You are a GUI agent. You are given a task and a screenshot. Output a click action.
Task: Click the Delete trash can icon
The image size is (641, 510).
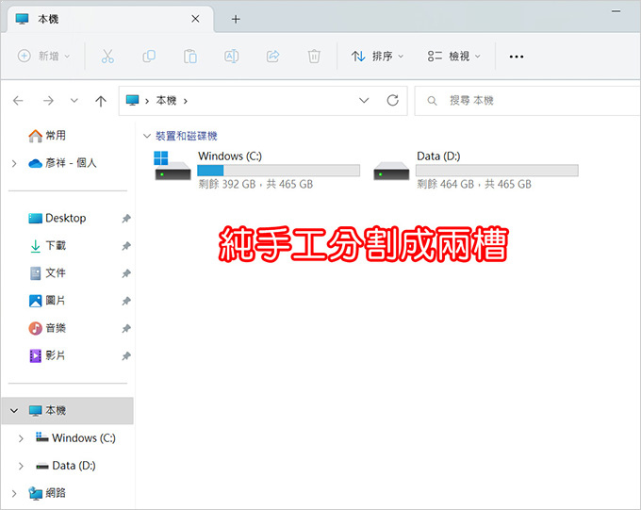(x=314, y=57)
